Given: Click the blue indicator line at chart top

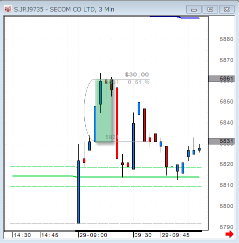Looking at the screenshot, I should tap(175, 17).
